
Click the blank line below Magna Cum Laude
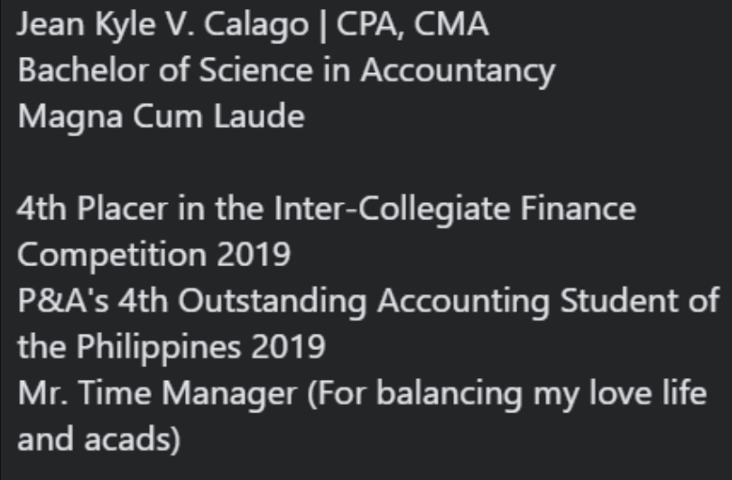366,162
